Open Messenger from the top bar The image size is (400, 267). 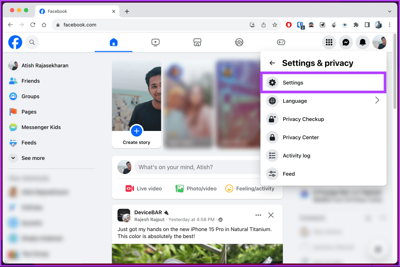pyautogui.click(x=345, y=42)
